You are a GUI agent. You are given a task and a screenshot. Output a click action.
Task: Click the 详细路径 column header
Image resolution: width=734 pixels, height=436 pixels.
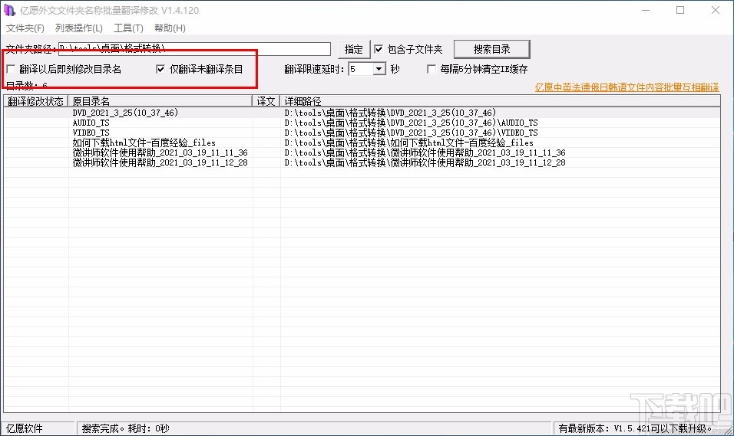point(500,101)
